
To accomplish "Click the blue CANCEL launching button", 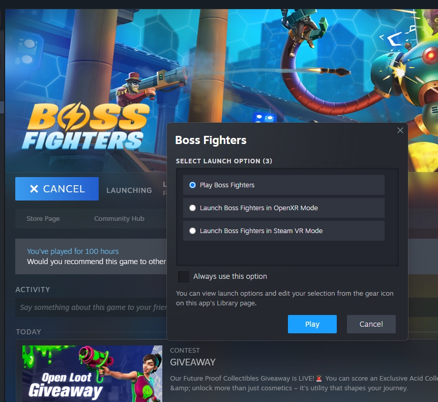I will (x=56, y=189).
